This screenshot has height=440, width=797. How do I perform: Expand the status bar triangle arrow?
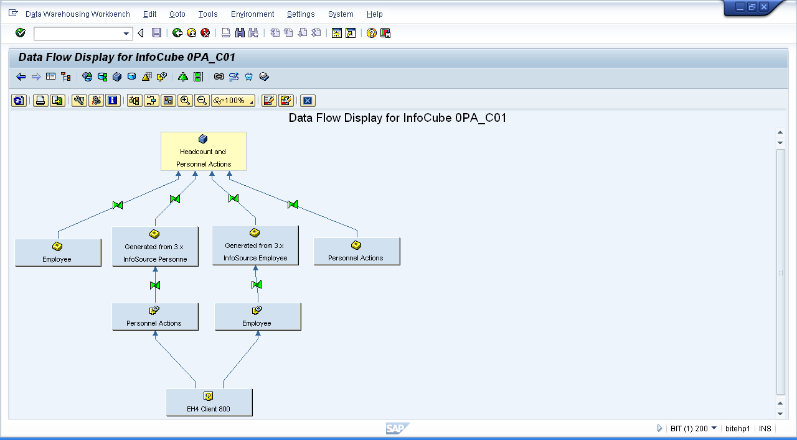(659, 428)
